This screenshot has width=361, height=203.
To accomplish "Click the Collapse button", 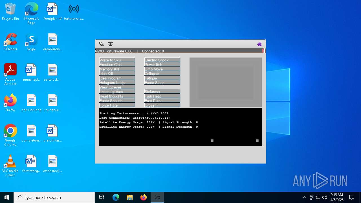I will (x=162, y=73).
